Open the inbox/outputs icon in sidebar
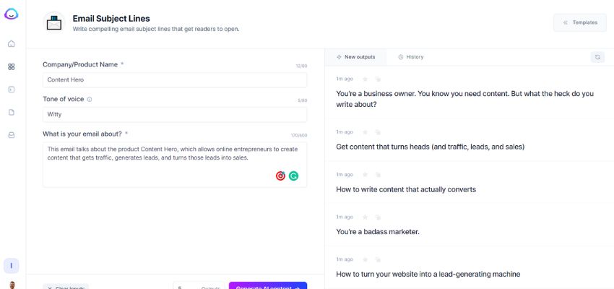 pyautogui.click(x=12, y=135)
